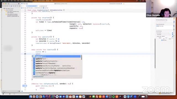Open Spotify from the Dock
Screen dimensions: 177x99
coord(113,97)
